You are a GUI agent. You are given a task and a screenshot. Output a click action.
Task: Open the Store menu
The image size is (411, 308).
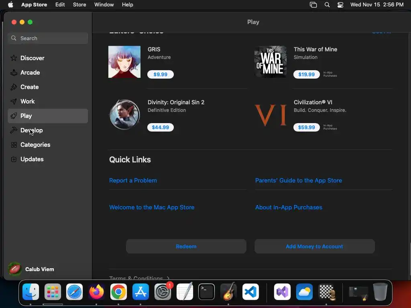(x=79, y=5)
